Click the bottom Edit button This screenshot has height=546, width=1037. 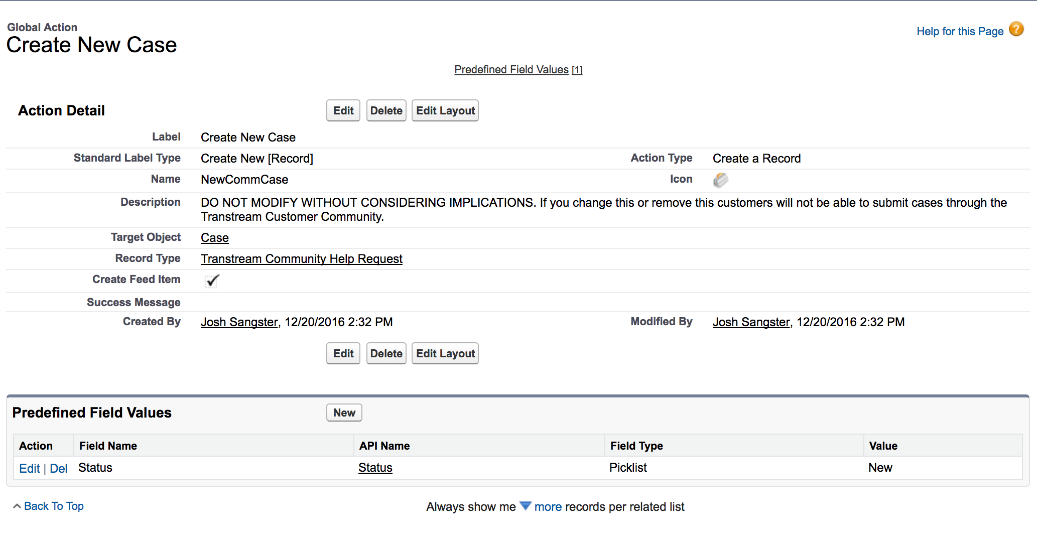coord(343,354)
